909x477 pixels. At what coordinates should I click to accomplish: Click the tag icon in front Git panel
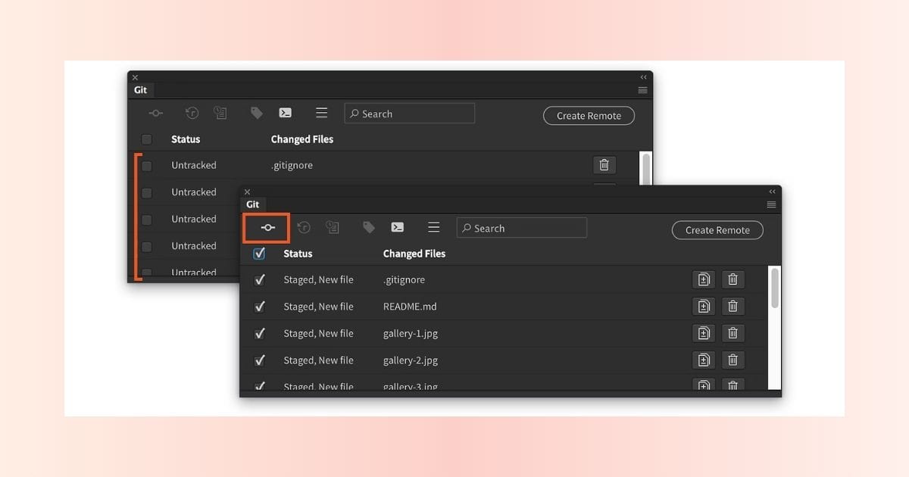pos(369,227)
